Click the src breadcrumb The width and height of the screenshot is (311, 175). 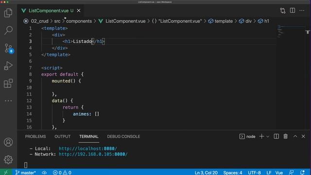(57, 21)
